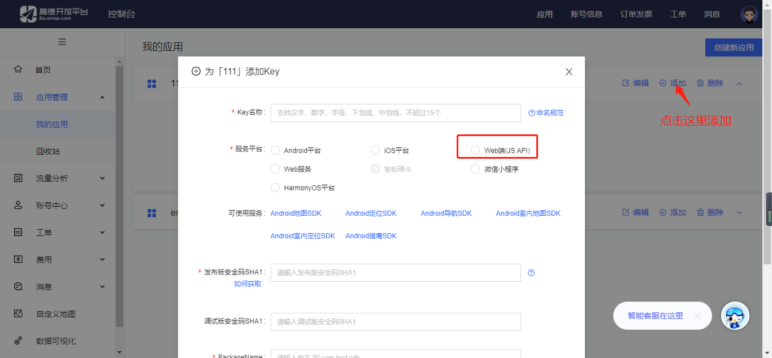
Task: Open the user avatar in header
Action: tap(749, 14)
